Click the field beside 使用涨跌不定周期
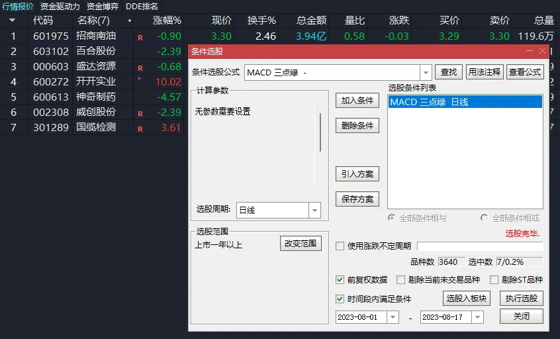This screenshot has width=560, height=339. click(x=480, y=246)
